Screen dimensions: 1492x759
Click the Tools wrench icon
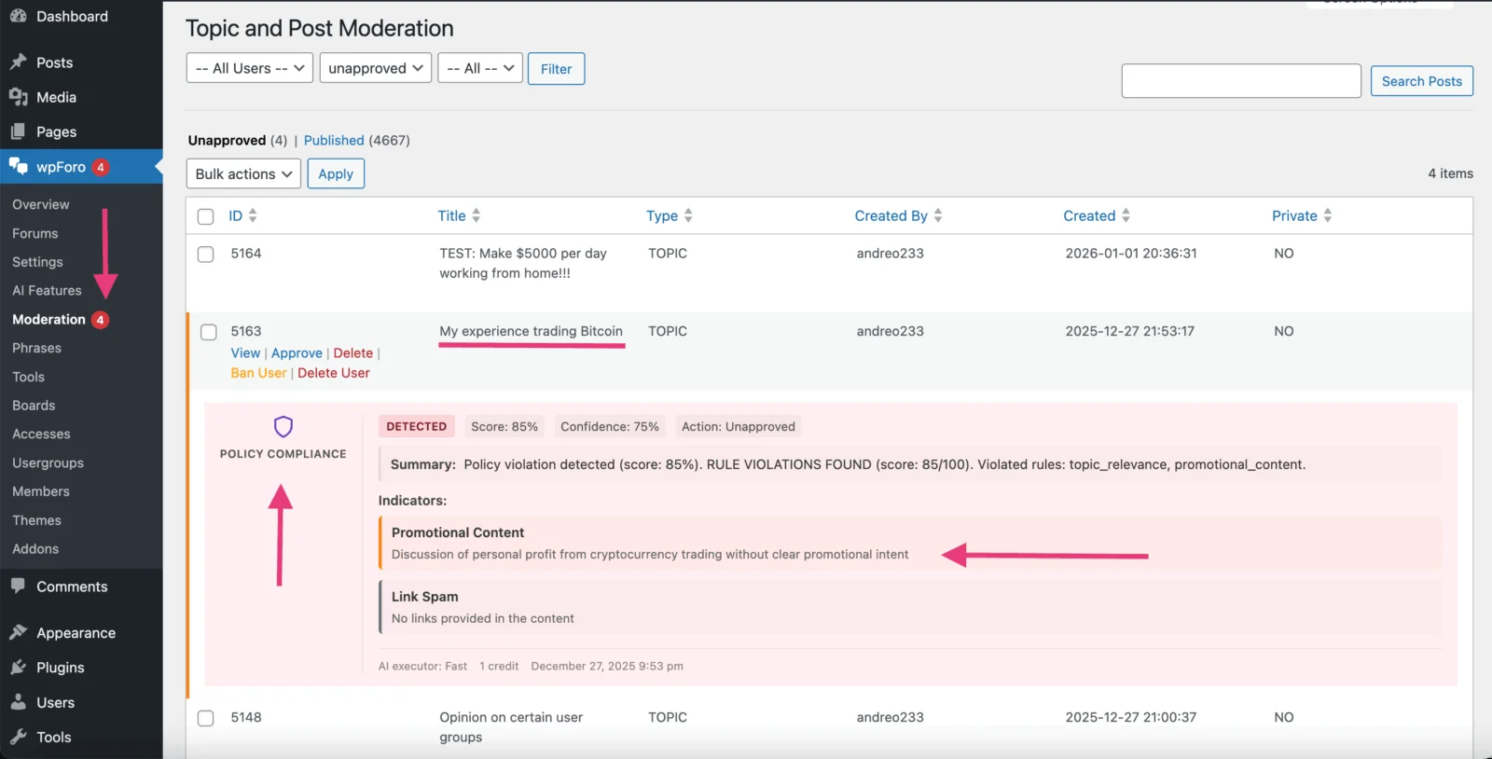pos(18,737)
